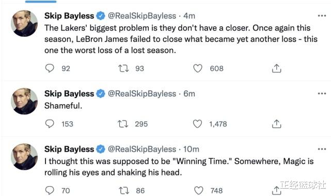Open the "Shameful." tweet text
Image resolution: width=331 pixels, height=196 pixels.
(x=63, y=106)
